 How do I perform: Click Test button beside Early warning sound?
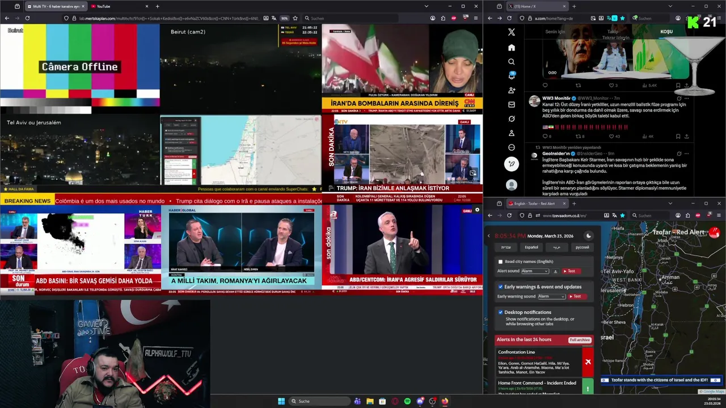[577, 296]
